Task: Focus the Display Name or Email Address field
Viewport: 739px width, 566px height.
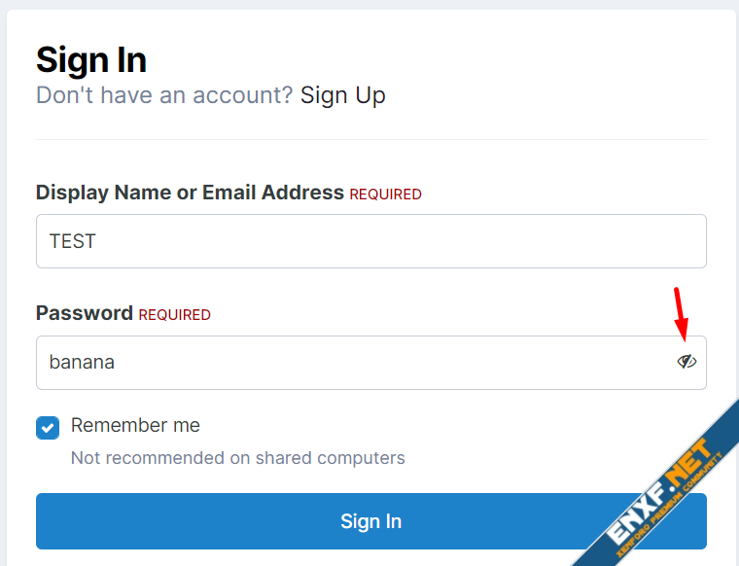Action: (369, 241)
